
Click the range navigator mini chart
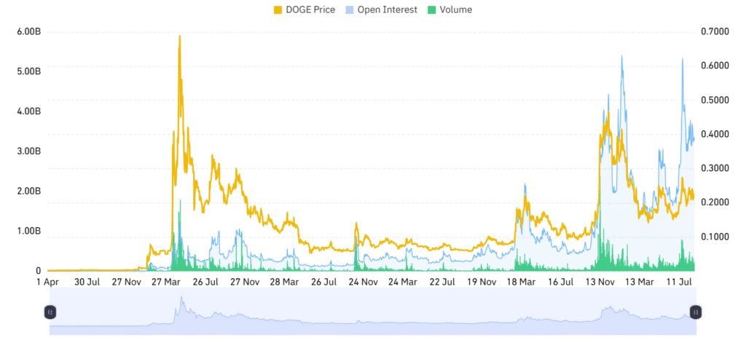[x=373, y=311]
